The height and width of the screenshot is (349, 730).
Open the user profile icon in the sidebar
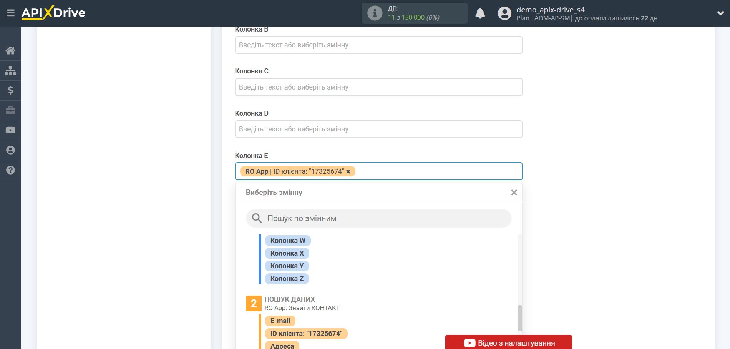pyautogui.click(x=10, y=150)
